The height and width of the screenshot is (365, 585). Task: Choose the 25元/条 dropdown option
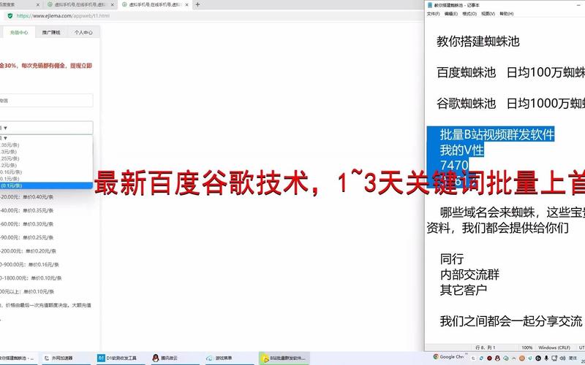46,158
